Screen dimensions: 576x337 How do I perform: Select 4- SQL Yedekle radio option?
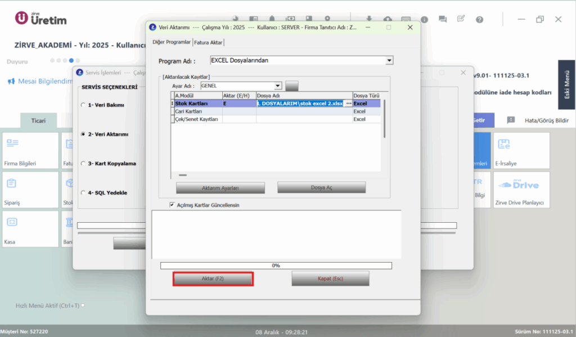[83, 192]
